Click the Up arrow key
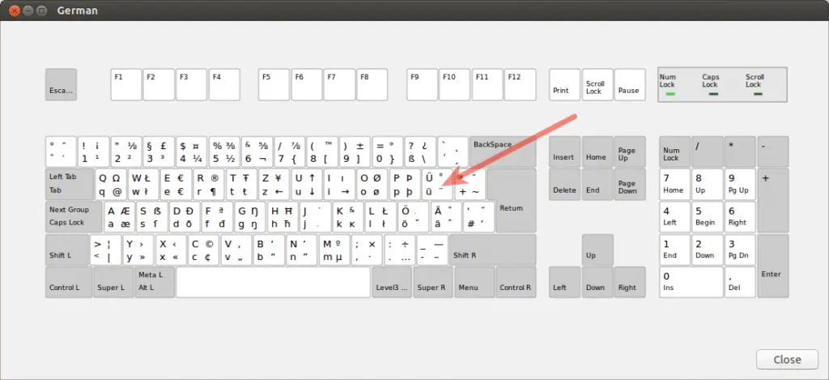The height and width of the screenshot is (380, 829). (597, 250)
